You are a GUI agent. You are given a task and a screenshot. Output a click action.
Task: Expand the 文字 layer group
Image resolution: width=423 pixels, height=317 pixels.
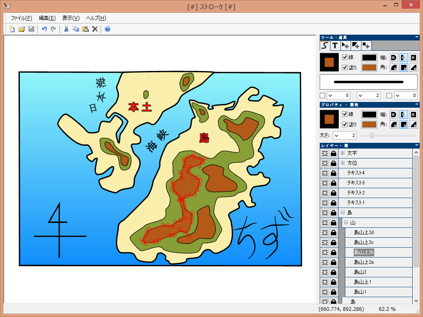point(342,153)
